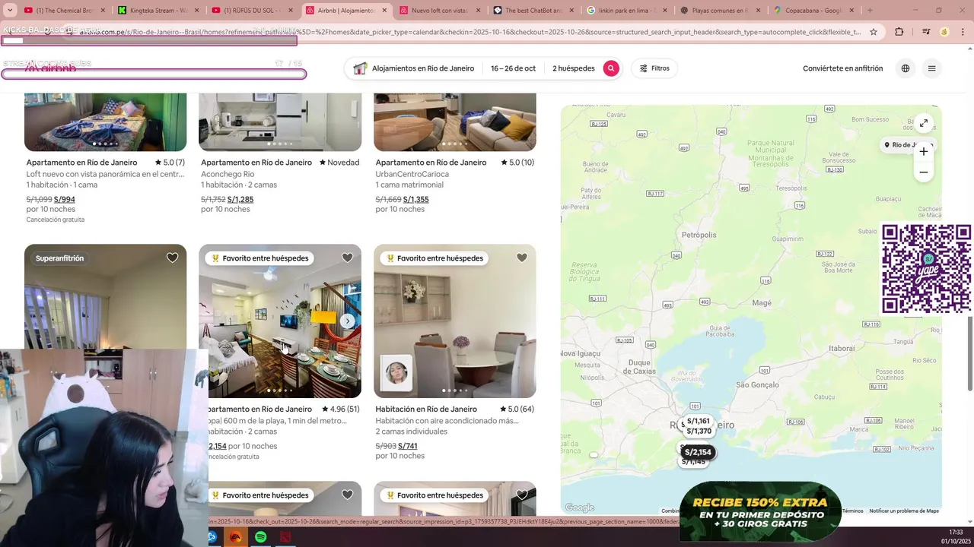Zoom in on the map
Image resolution: width=974 pixels, height=547 pixels.
click(924, 151)
